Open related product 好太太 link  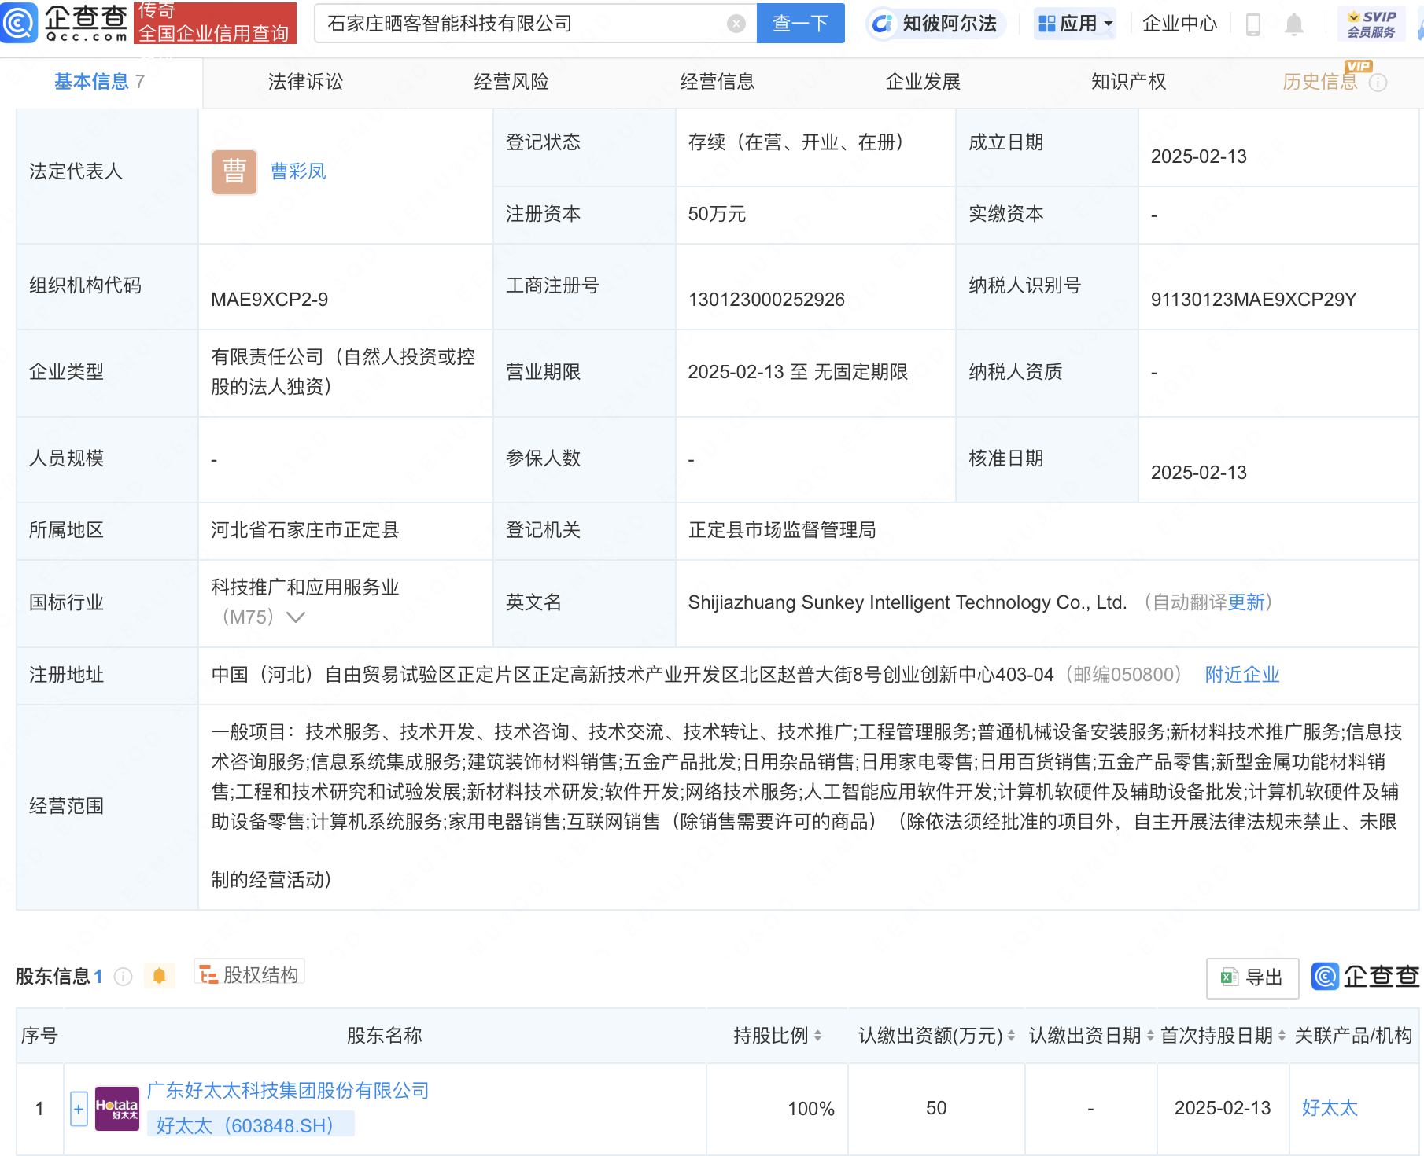tap(1330, 1108)
